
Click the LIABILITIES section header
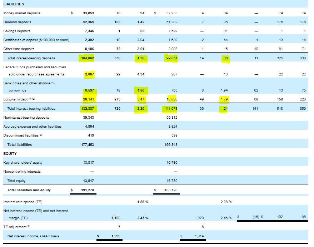pos(15,4)
